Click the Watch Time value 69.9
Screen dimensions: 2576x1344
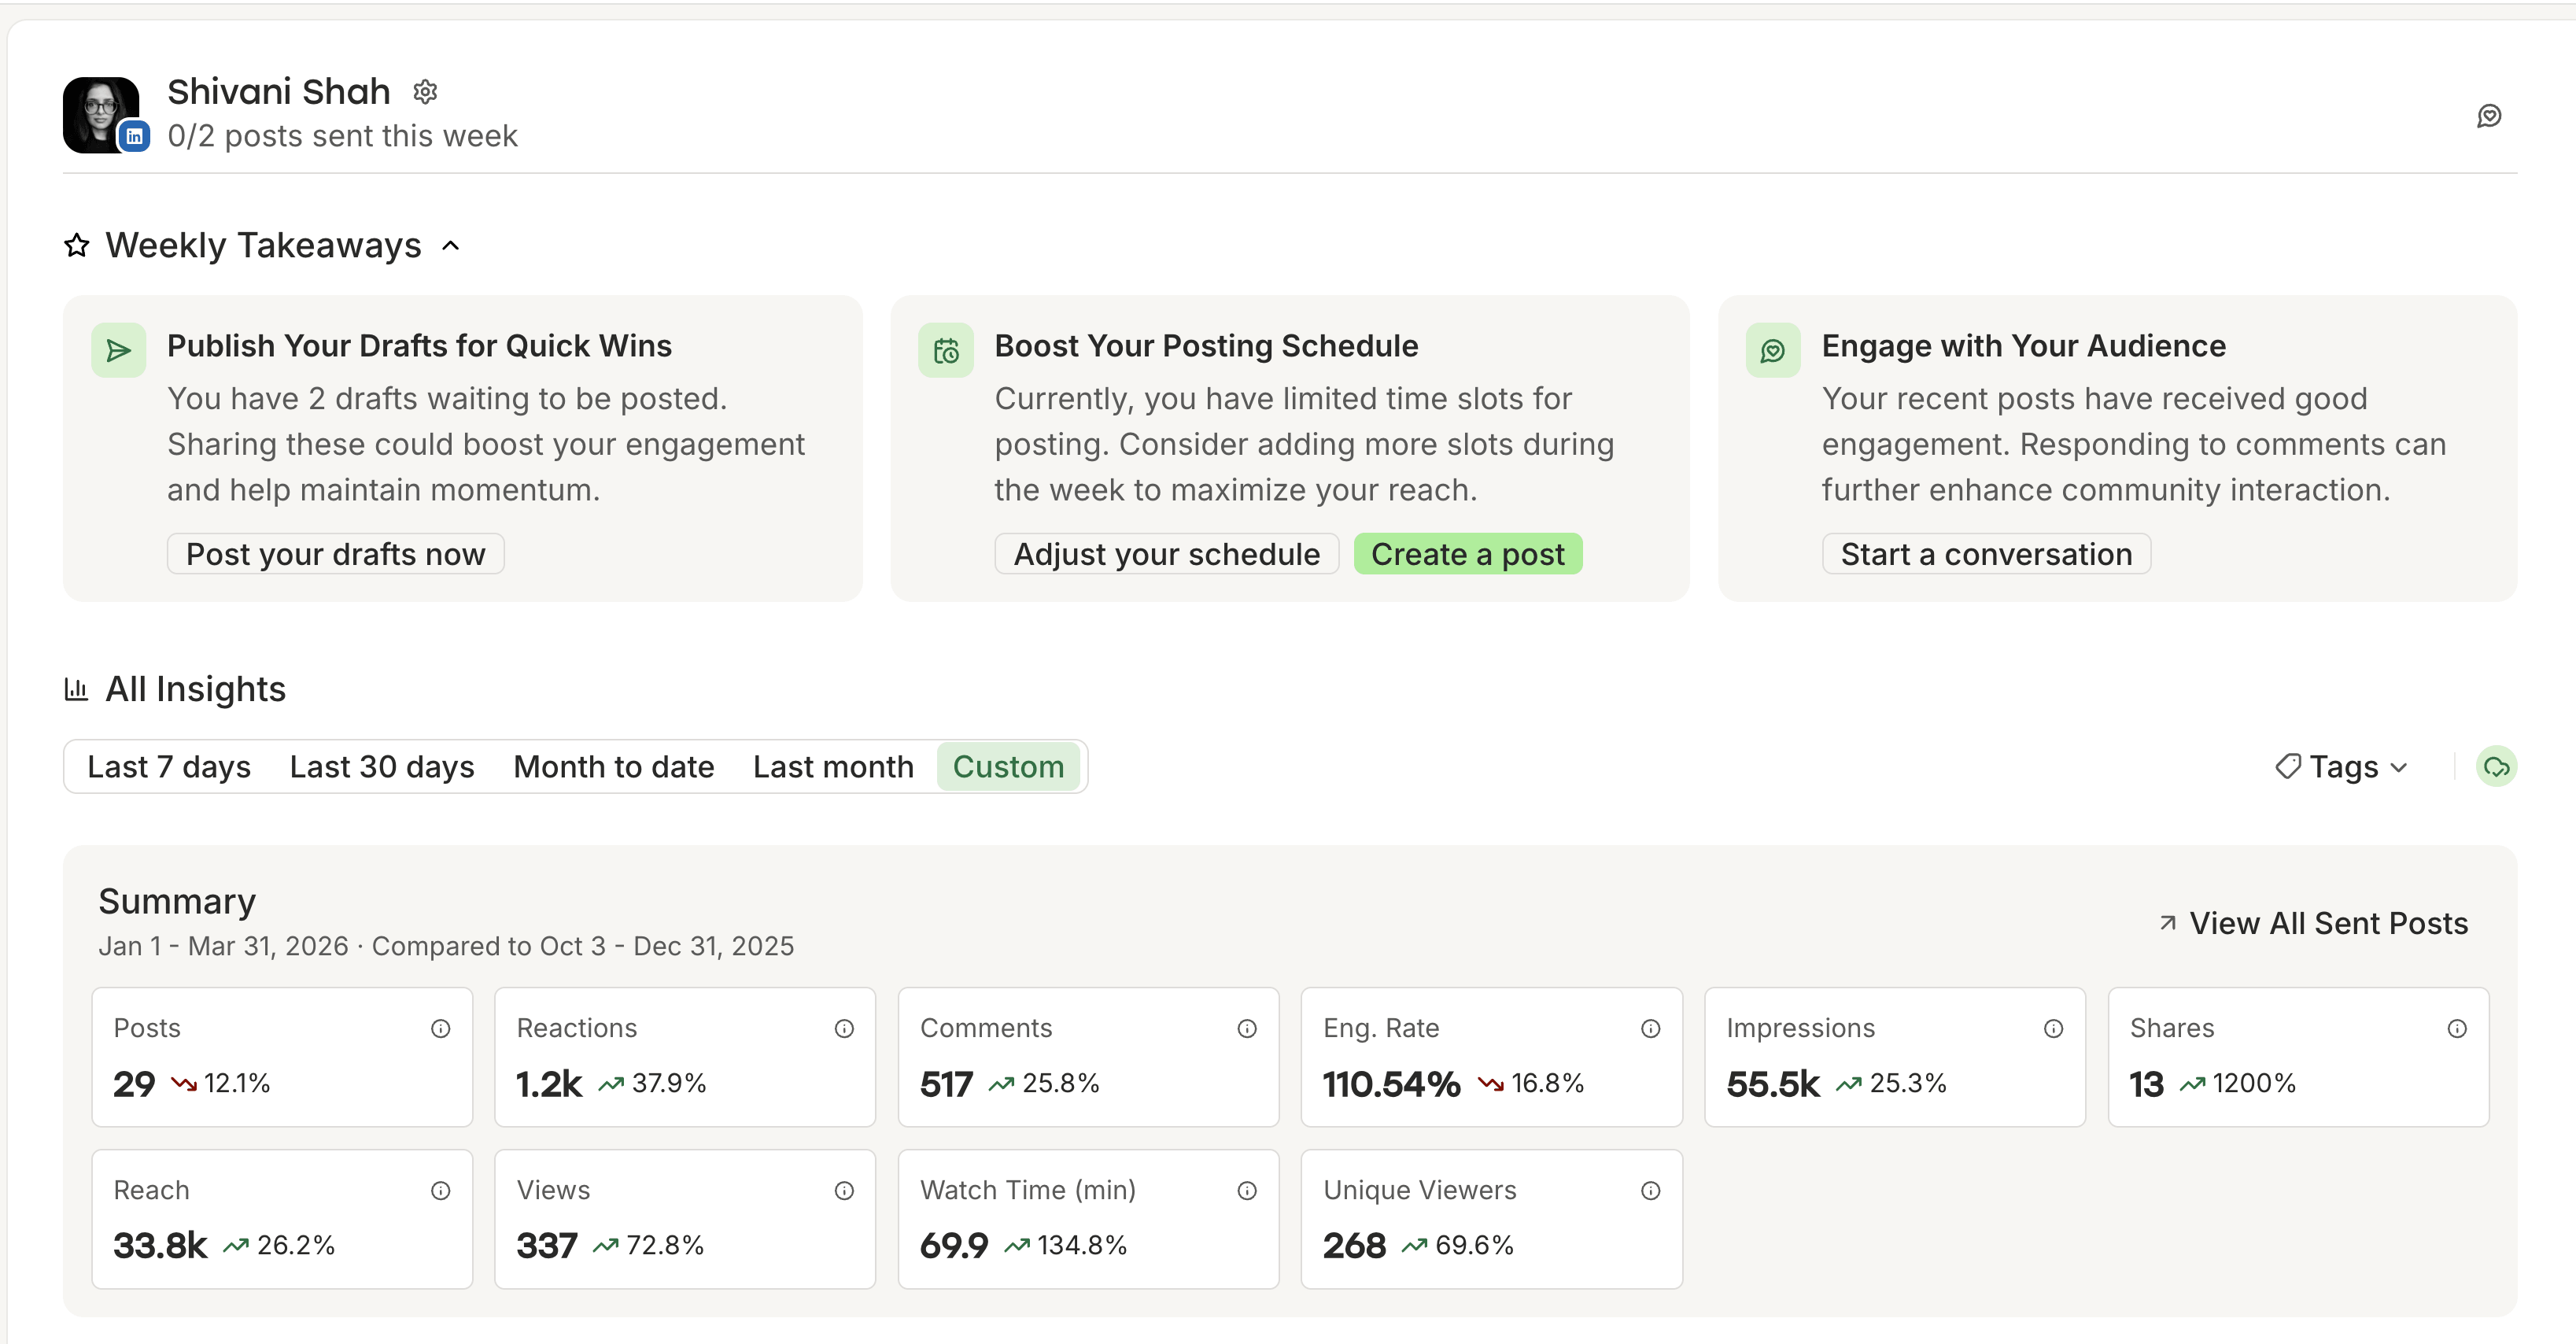point(954,1246)
